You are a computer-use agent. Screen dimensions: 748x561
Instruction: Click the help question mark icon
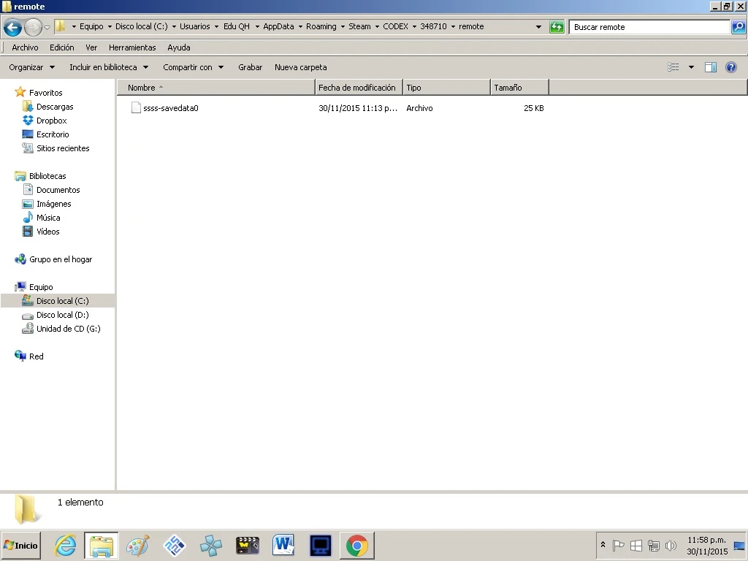coord(730,67)
